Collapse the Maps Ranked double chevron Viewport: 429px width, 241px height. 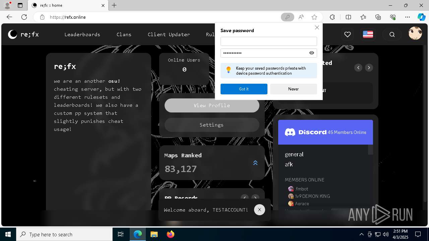pyautogui.click(x=255, y=163)
